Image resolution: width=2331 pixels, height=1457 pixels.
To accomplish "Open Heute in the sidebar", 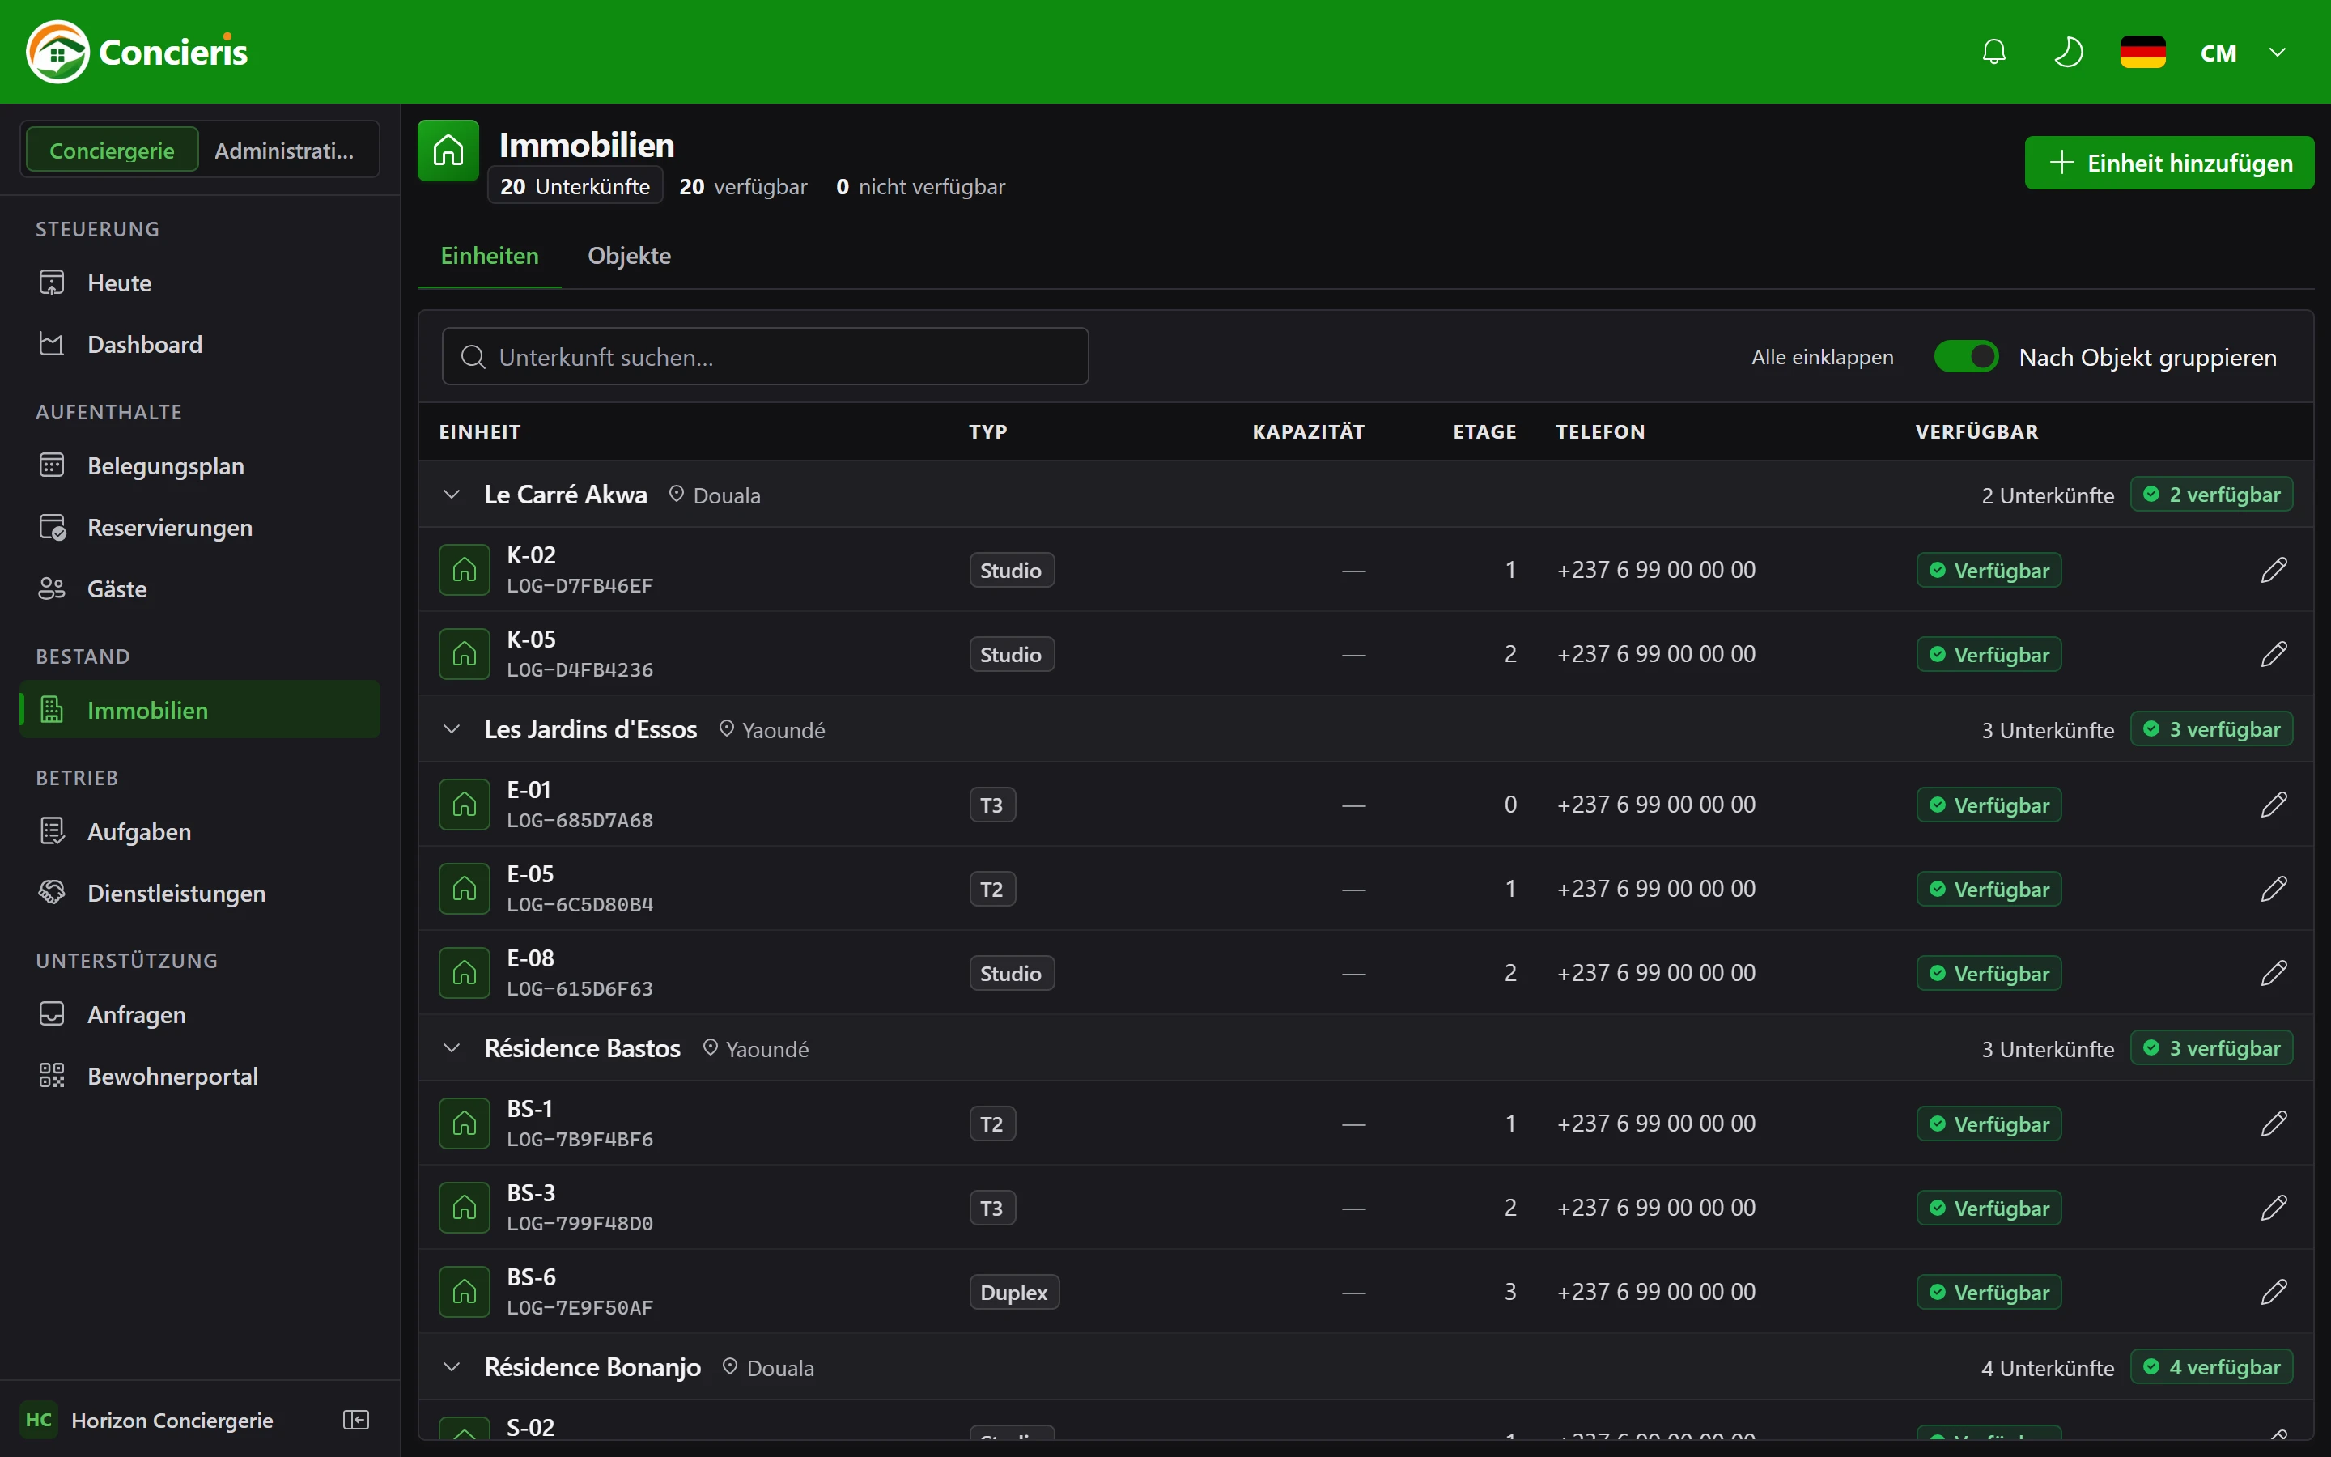I will coord(199,283).
